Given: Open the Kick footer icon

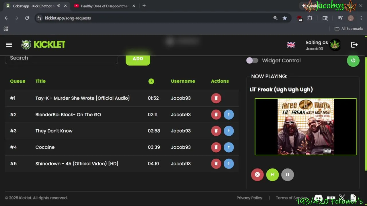Looking at the screenshot, I should [331, 198].
